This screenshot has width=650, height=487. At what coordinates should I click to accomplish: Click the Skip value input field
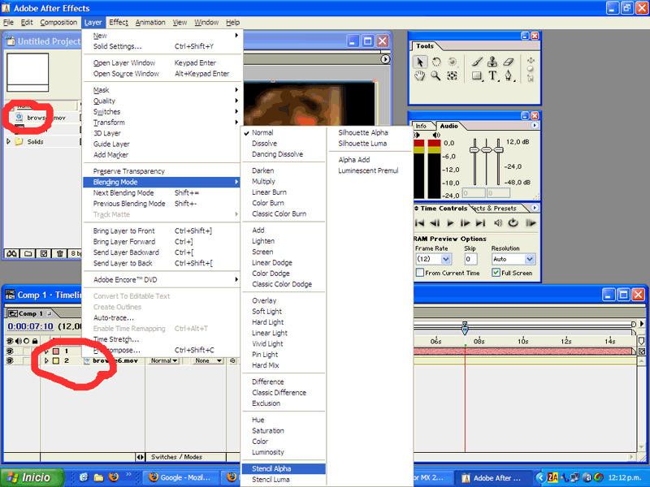click(470, 259)
